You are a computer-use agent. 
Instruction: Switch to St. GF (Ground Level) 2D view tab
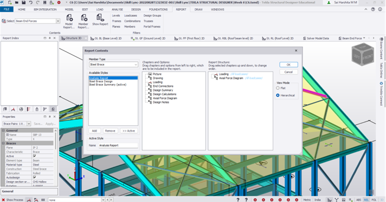tap(148, 38)
